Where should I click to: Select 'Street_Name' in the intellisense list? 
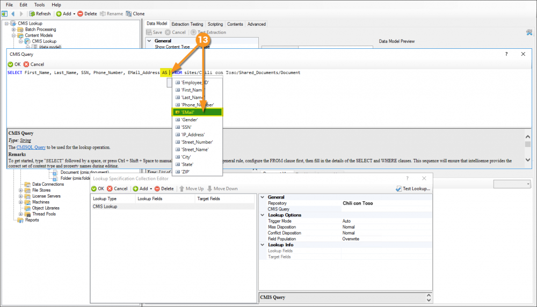click(x=198, y=150)
